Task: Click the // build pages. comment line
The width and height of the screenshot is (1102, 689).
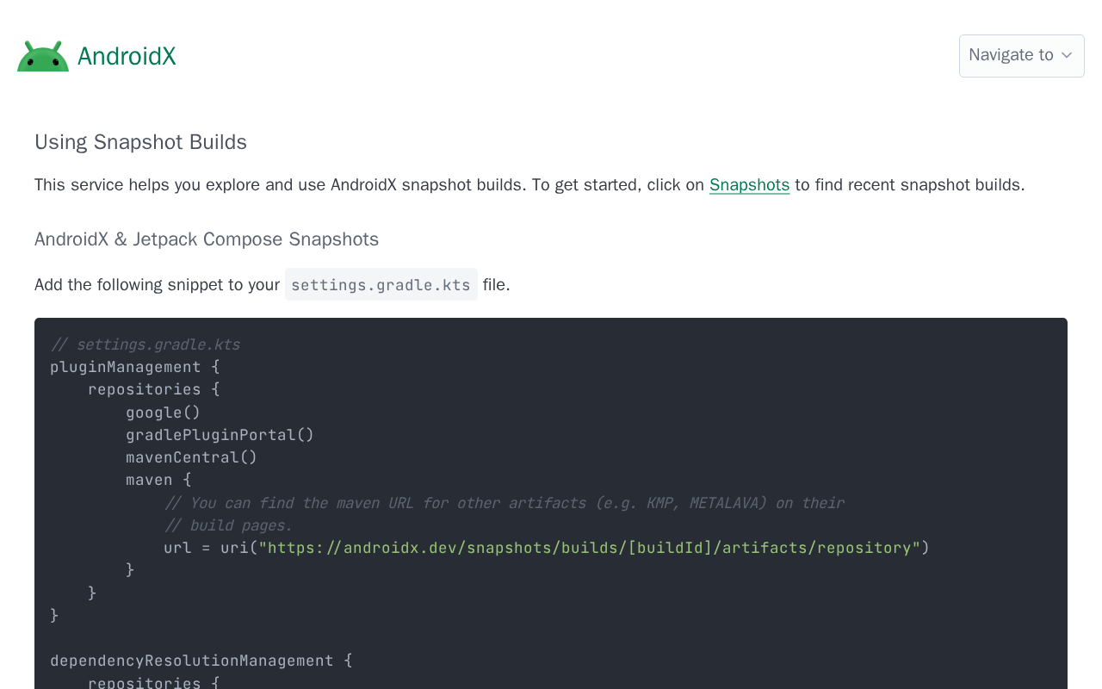Action: 228,525
